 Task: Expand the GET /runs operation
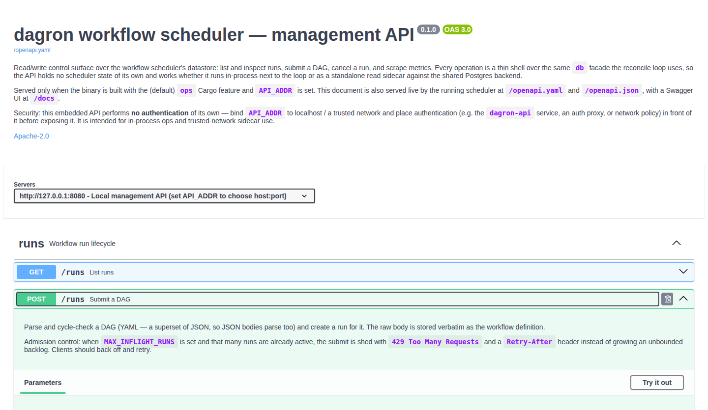pos(683,272)
